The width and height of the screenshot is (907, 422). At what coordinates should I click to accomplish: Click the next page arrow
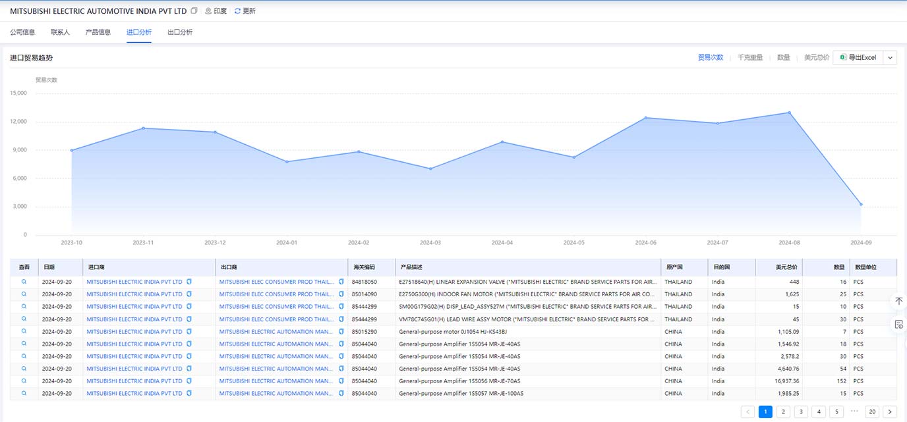(890, 411)
